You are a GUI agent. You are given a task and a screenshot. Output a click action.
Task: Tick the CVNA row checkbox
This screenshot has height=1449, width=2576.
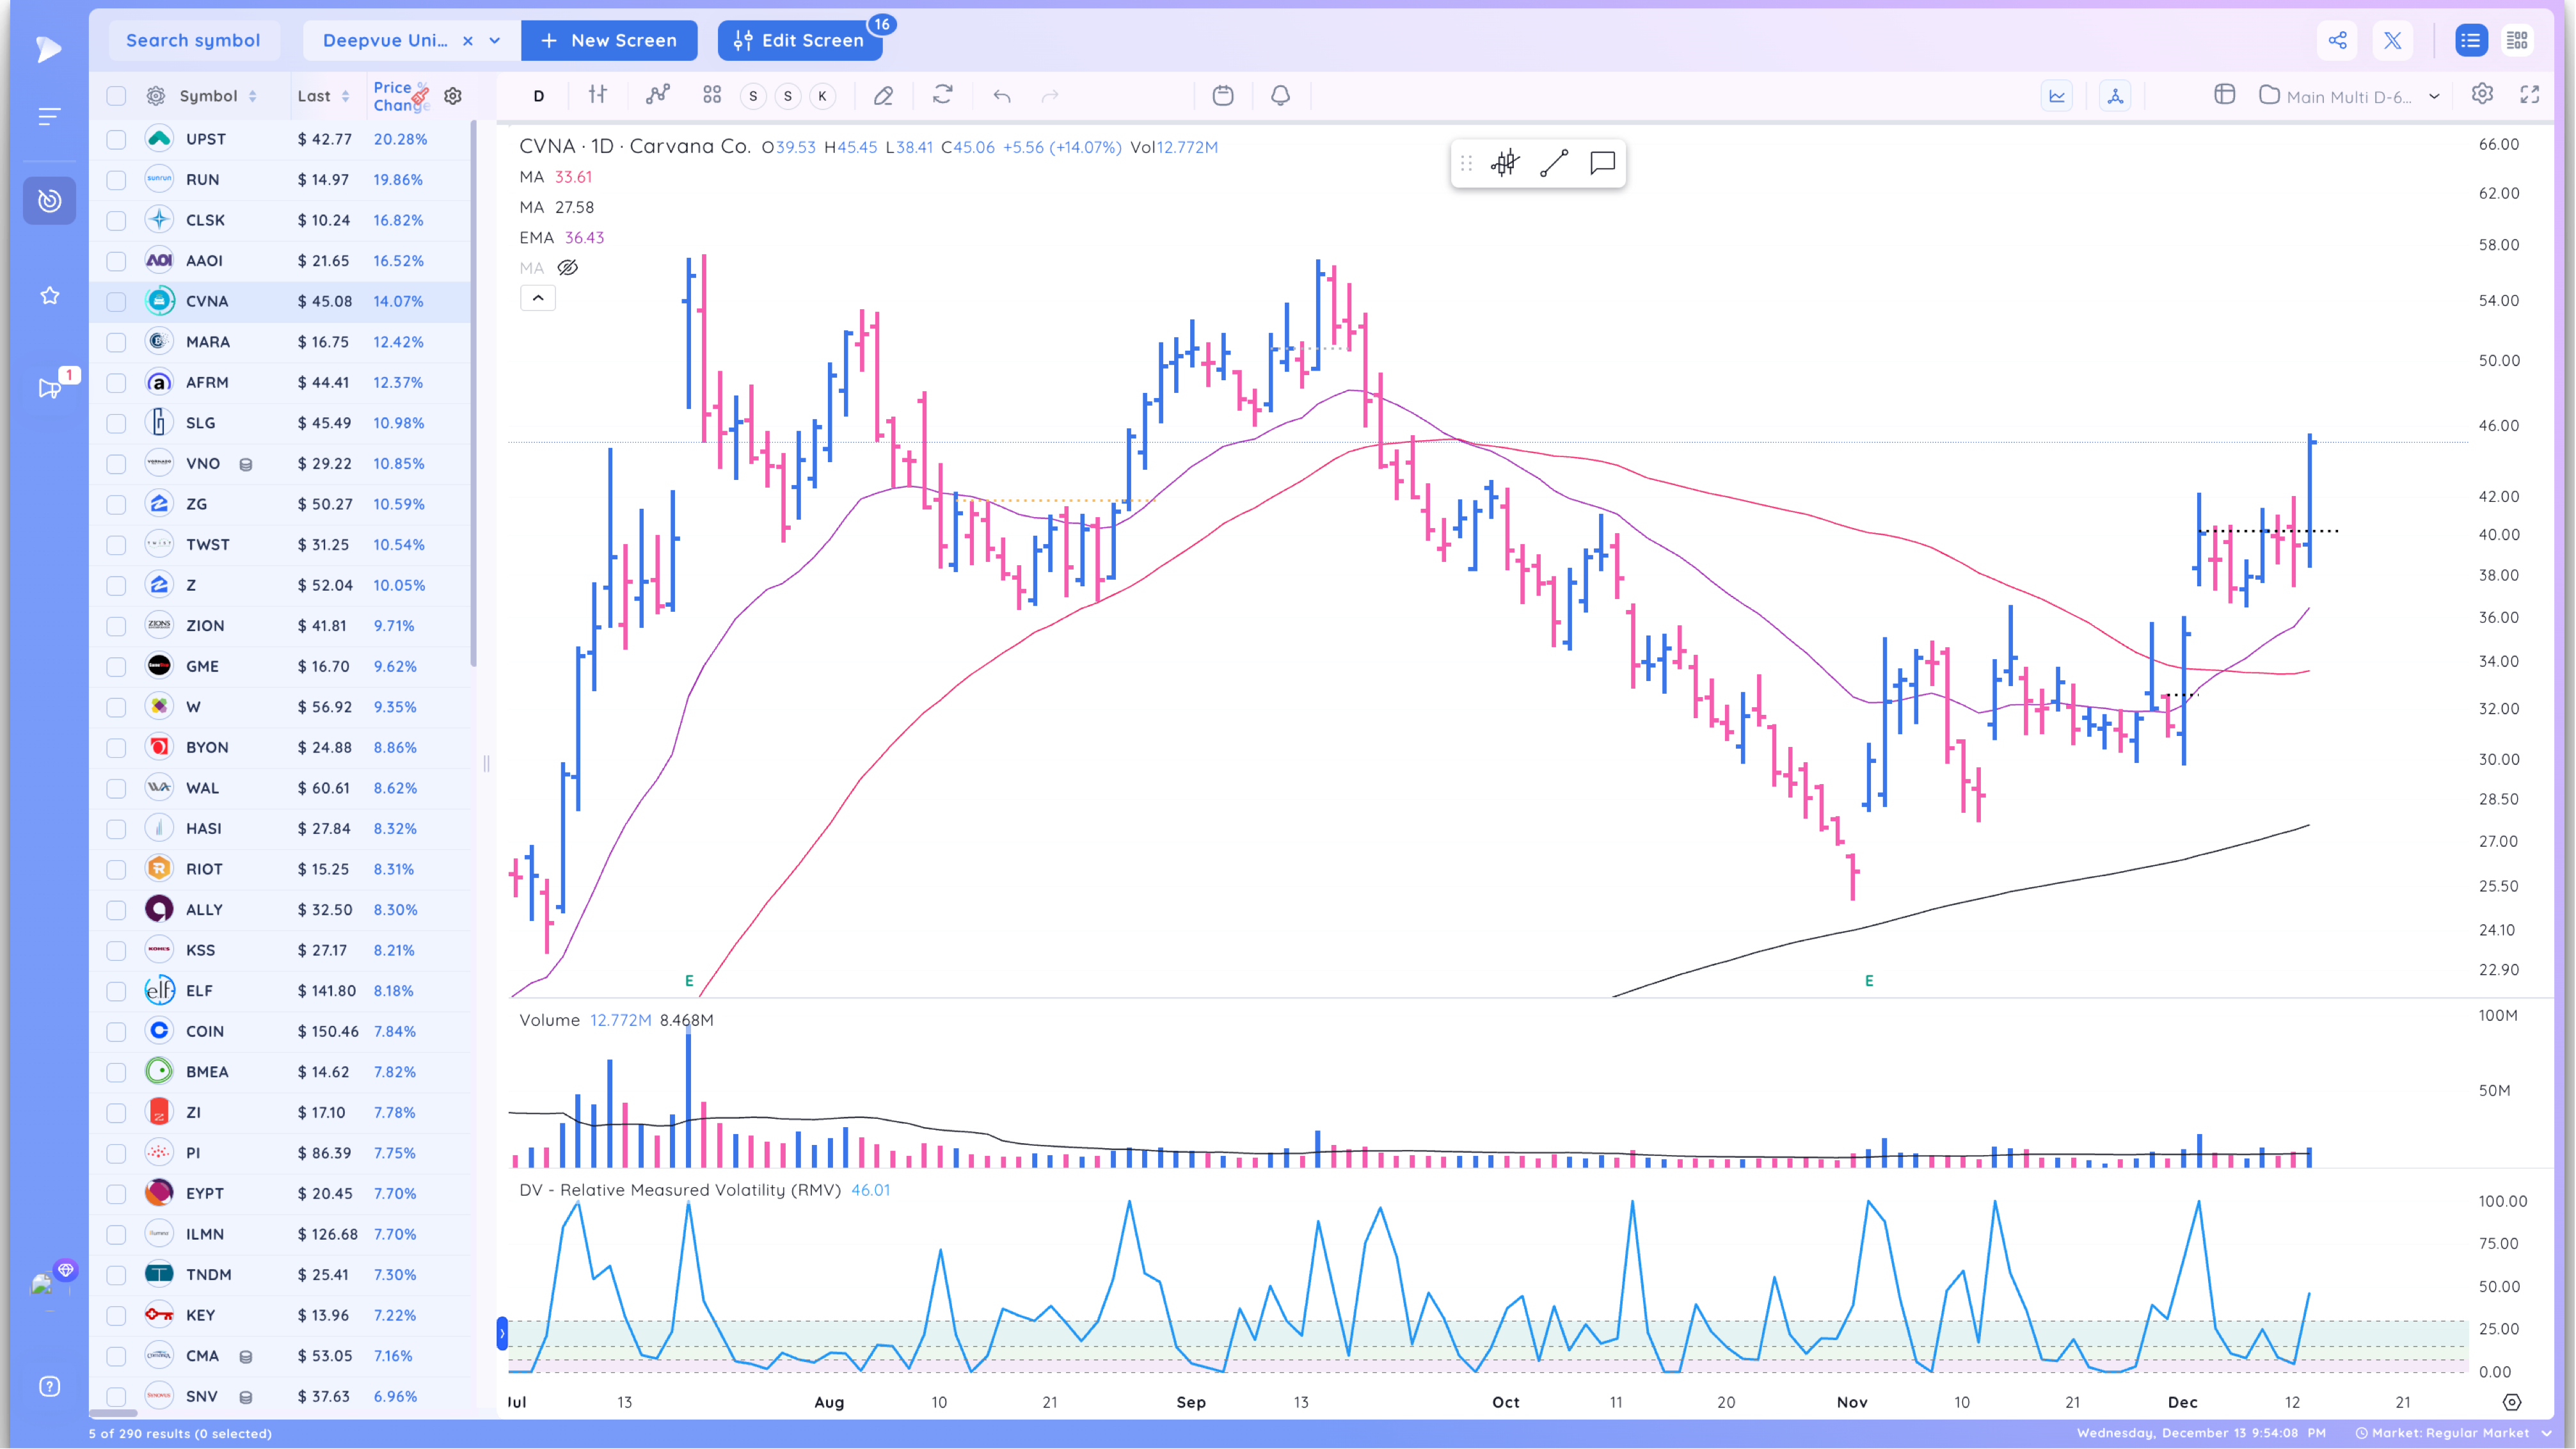[x=116, y=301]
